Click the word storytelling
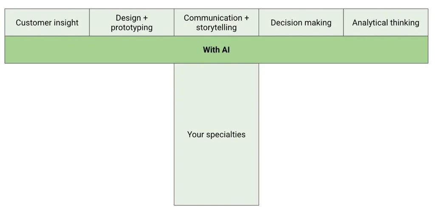 coord(216,28)
